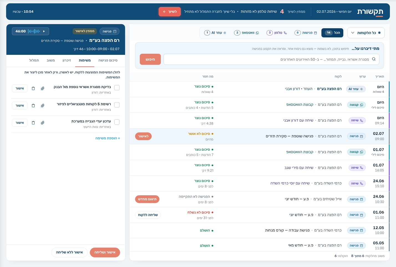The width and height of the screenshot is (396, 267).
Task: Click תיאום מחדש for אייל שטיחים meeting
Action: click(x=147, y=199)
